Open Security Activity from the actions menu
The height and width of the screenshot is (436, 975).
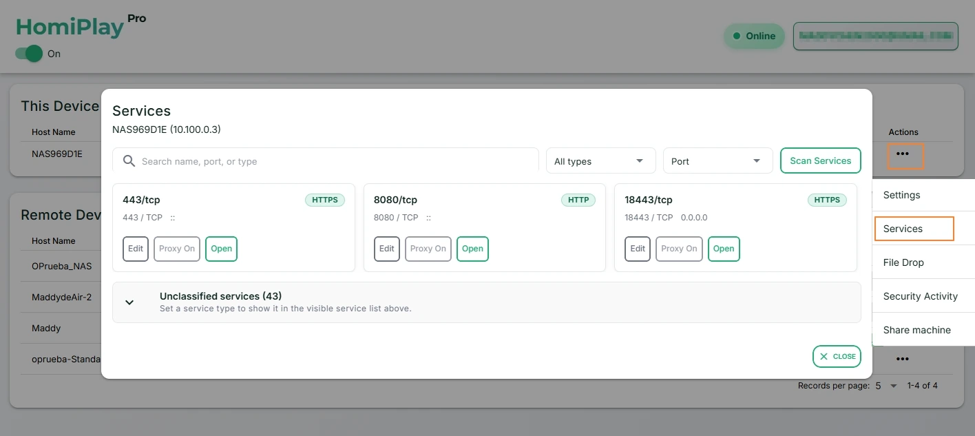pyautogui.click(x=923, y=296)
